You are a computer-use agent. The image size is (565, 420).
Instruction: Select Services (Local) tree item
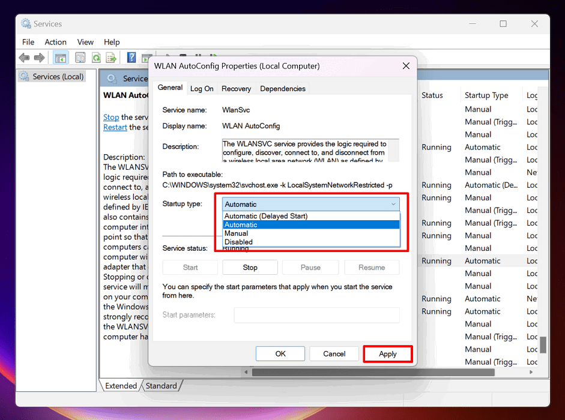[x=52, y=76]
